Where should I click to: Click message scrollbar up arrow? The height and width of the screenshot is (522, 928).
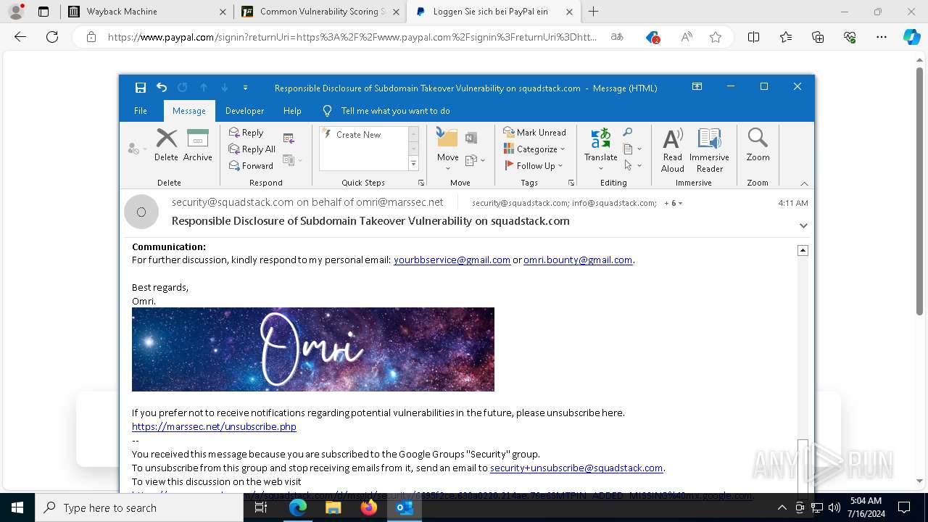tap(803, 250)
